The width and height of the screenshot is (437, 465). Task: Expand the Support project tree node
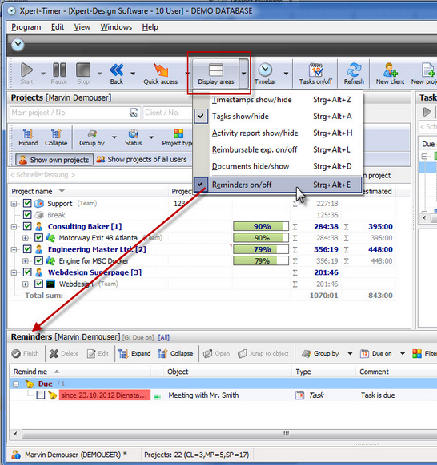click(x=14, y=204)
